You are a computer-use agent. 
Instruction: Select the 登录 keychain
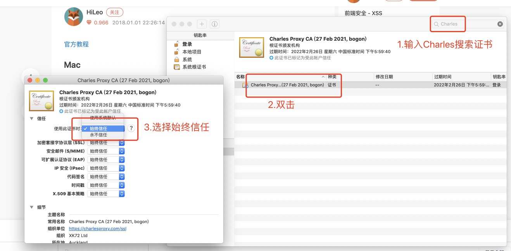coord(187,44)
